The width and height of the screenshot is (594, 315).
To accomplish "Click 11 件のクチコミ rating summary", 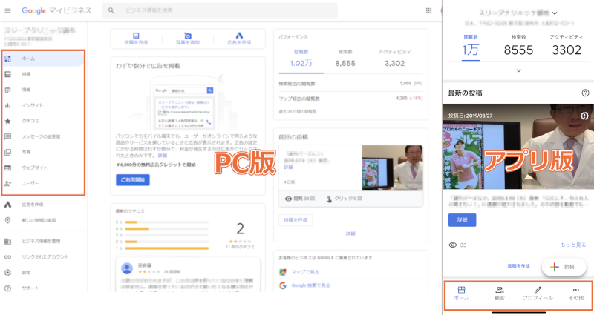I will [240, 247].
